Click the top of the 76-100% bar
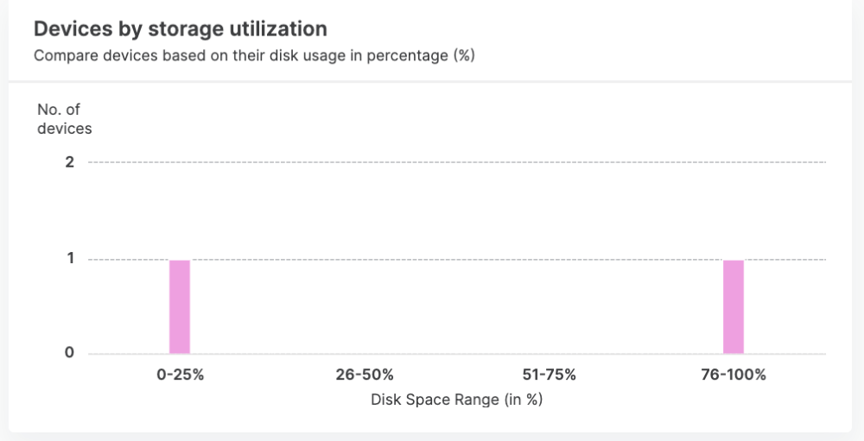Image resolution: width=864 pixels, height=441 pixels. (x=734, y=261)
